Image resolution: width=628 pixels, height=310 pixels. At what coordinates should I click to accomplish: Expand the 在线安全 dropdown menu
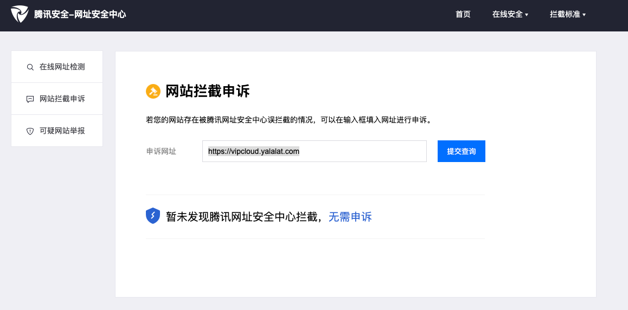[510, 15]
